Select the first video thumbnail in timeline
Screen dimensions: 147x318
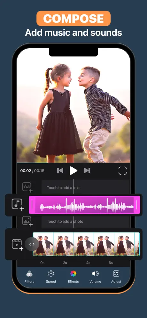coord(43,244)
